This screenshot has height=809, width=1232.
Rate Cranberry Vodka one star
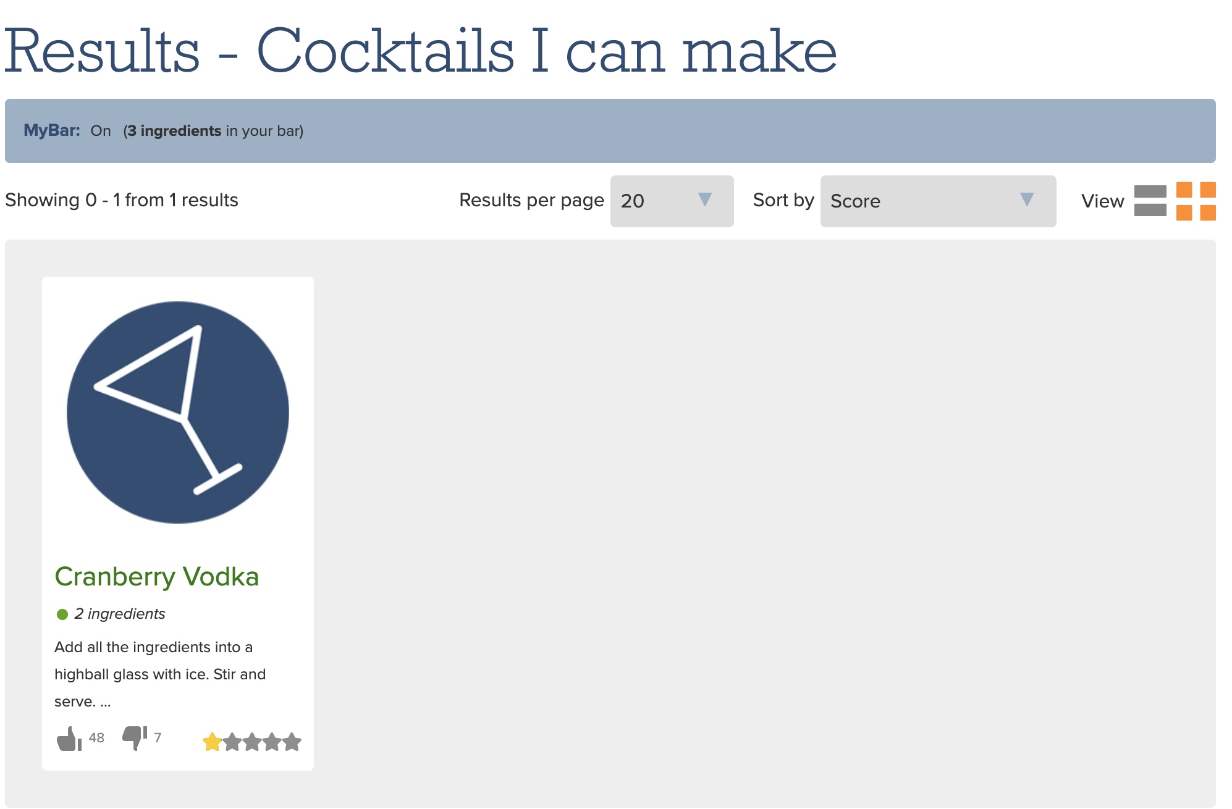pyautogui.click(x=212, y=742)
